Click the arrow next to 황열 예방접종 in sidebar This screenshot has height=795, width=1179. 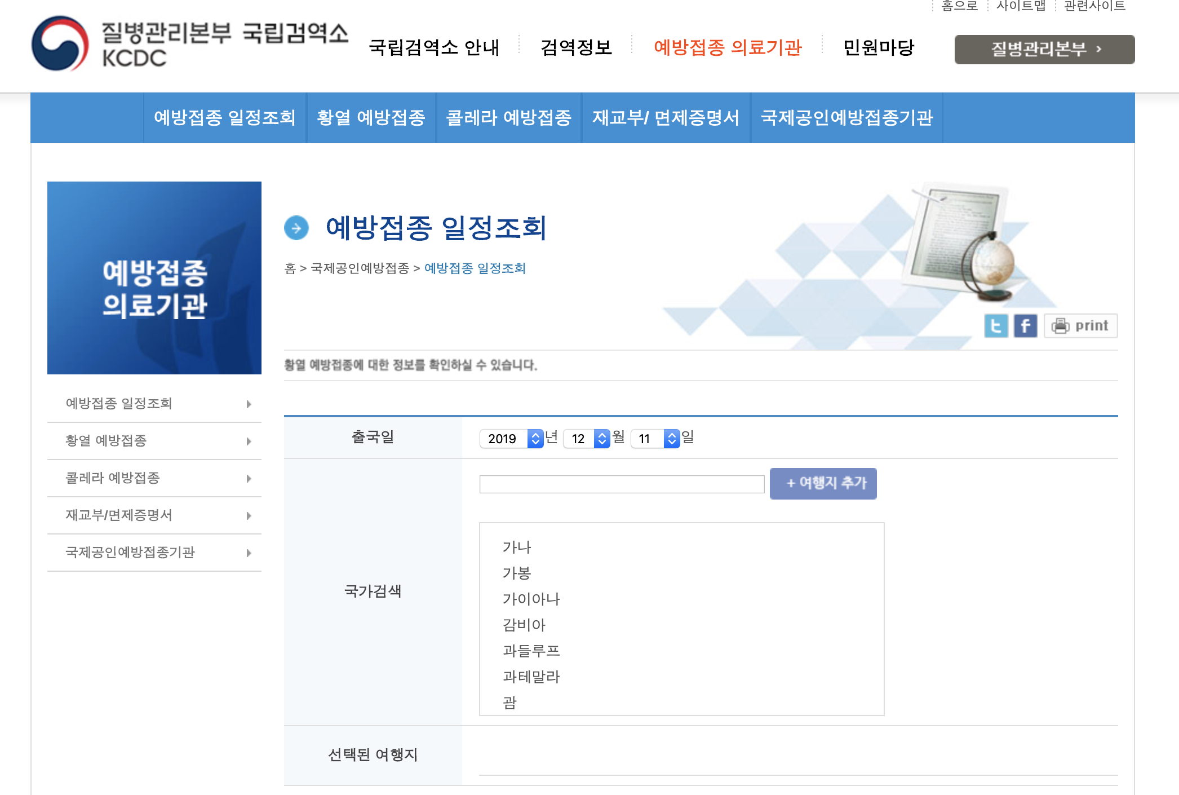249,441
